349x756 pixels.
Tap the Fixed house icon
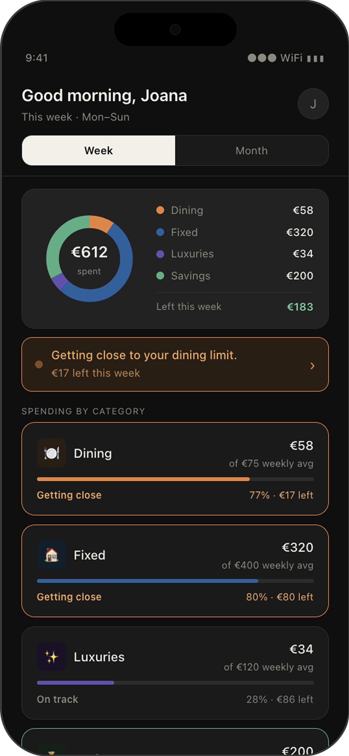[52, 555]
